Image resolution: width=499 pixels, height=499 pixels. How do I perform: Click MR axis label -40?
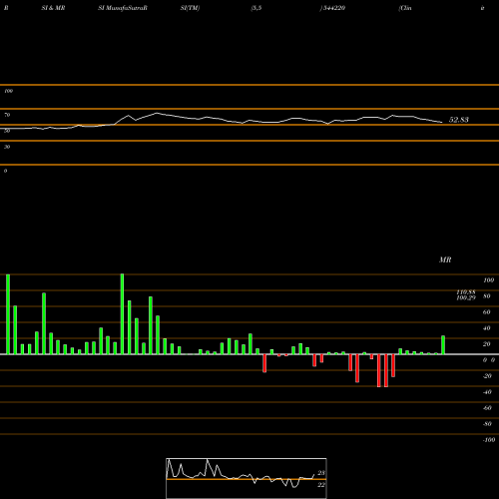(487, 392)
